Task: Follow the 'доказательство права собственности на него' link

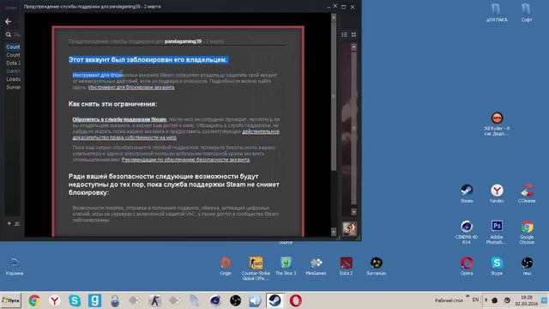Action: pyautogui.click(x=124, y=137)
